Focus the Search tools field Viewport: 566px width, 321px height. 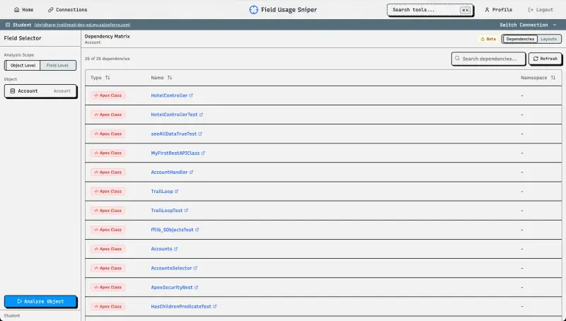(x=430, y=10)
